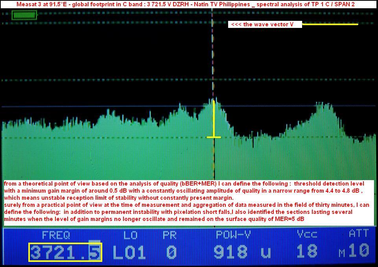Click the 'the wave vector V' annotation label
The height and width of the screenshot is (267, 378).
point(265,24)
